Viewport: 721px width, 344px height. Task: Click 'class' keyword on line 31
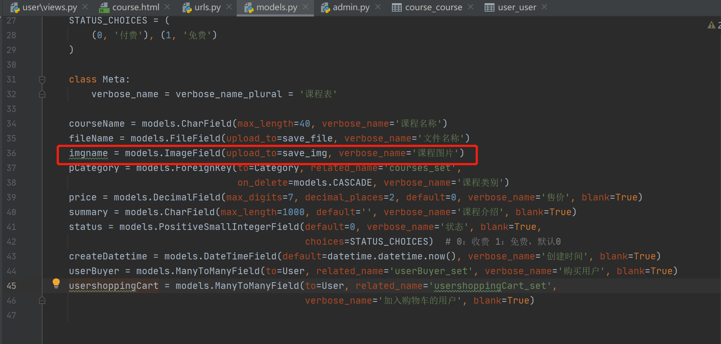[x=83, y=80]
